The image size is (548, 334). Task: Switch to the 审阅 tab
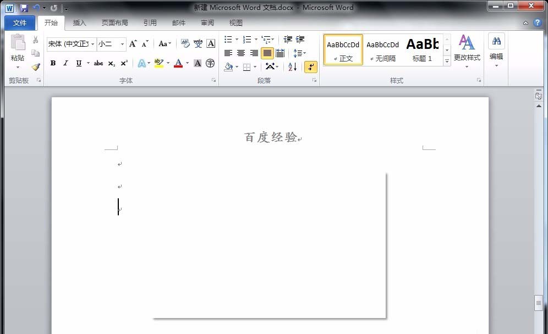pyautogui.click(x=207, y=23)
